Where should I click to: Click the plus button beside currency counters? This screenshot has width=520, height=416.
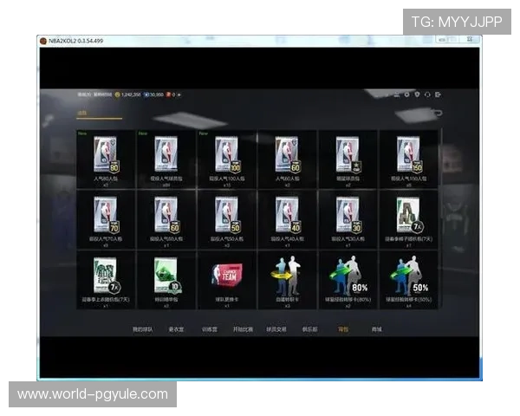(x=179, y=94)
